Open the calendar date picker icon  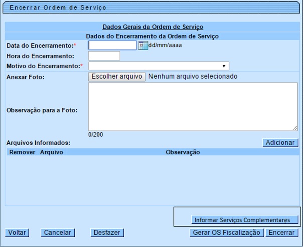click(x=142, y=46)
